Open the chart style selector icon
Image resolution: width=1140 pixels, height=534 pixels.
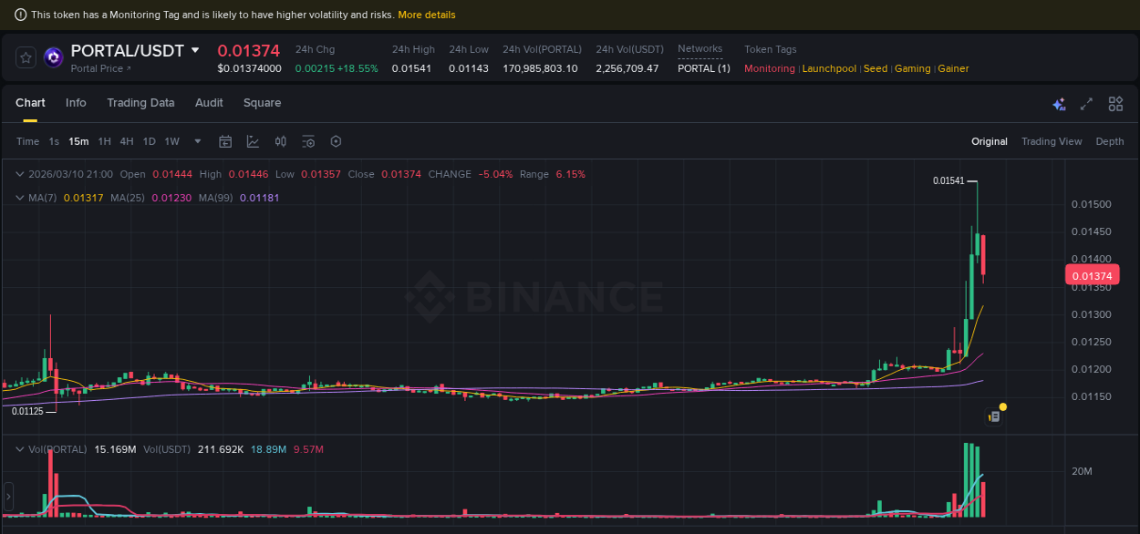coord(254,141)
